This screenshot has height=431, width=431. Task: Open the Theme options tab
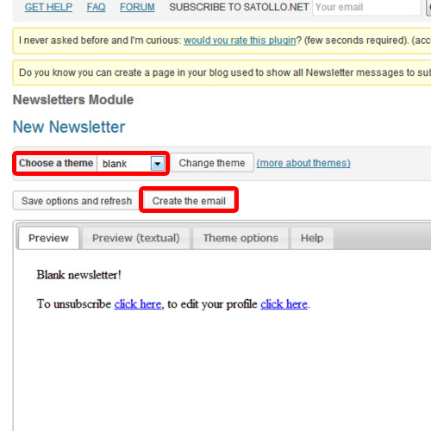coord(240,238)
